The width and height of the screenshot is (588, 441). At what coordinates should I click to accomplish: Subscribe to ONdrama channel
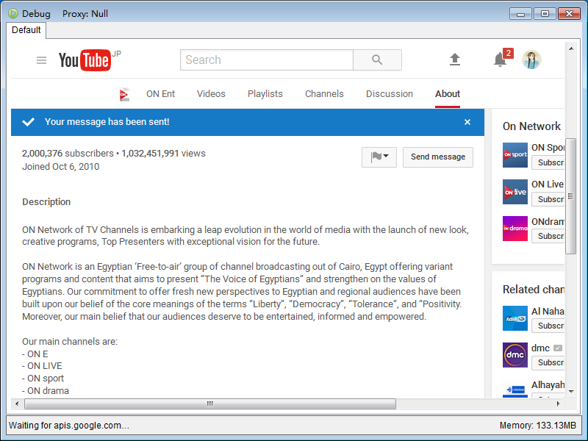coord(548,236)
